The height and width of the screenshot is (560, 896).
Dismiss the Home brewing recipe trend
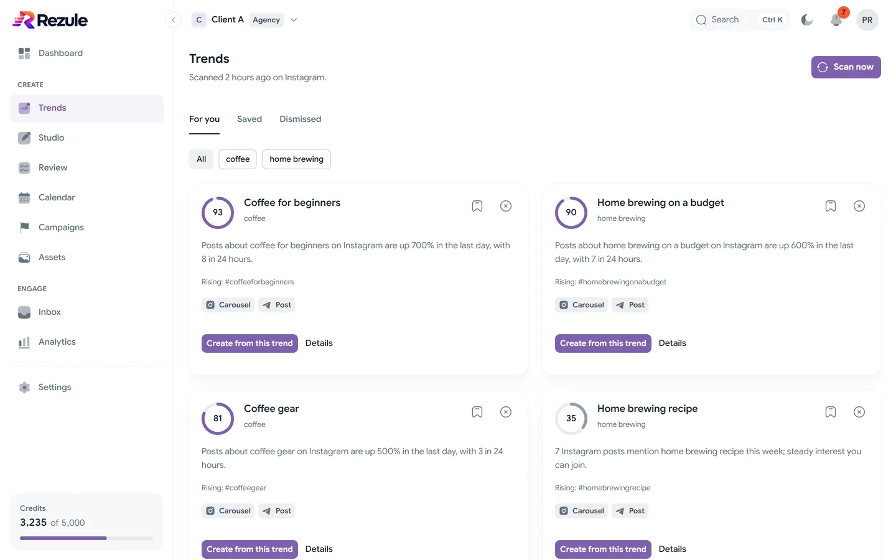tap(859, 412)
